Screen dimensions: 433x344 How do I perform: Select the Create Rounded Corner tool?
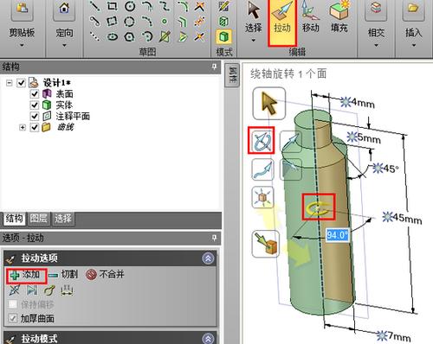(183, 6)
